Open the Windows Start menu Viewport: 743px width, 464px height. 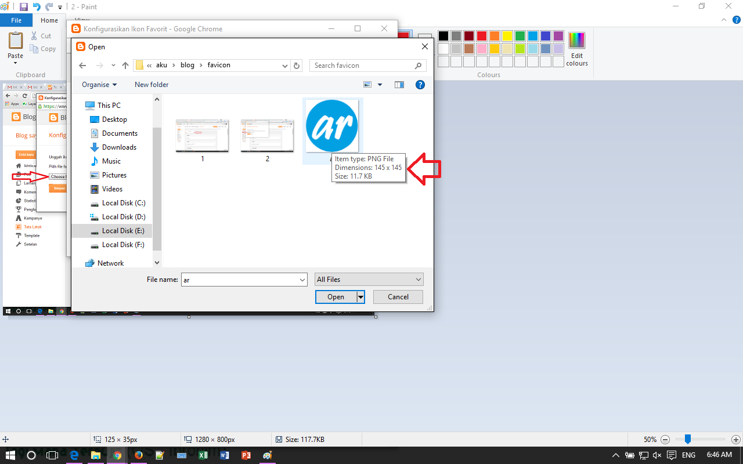coord(10,455)
